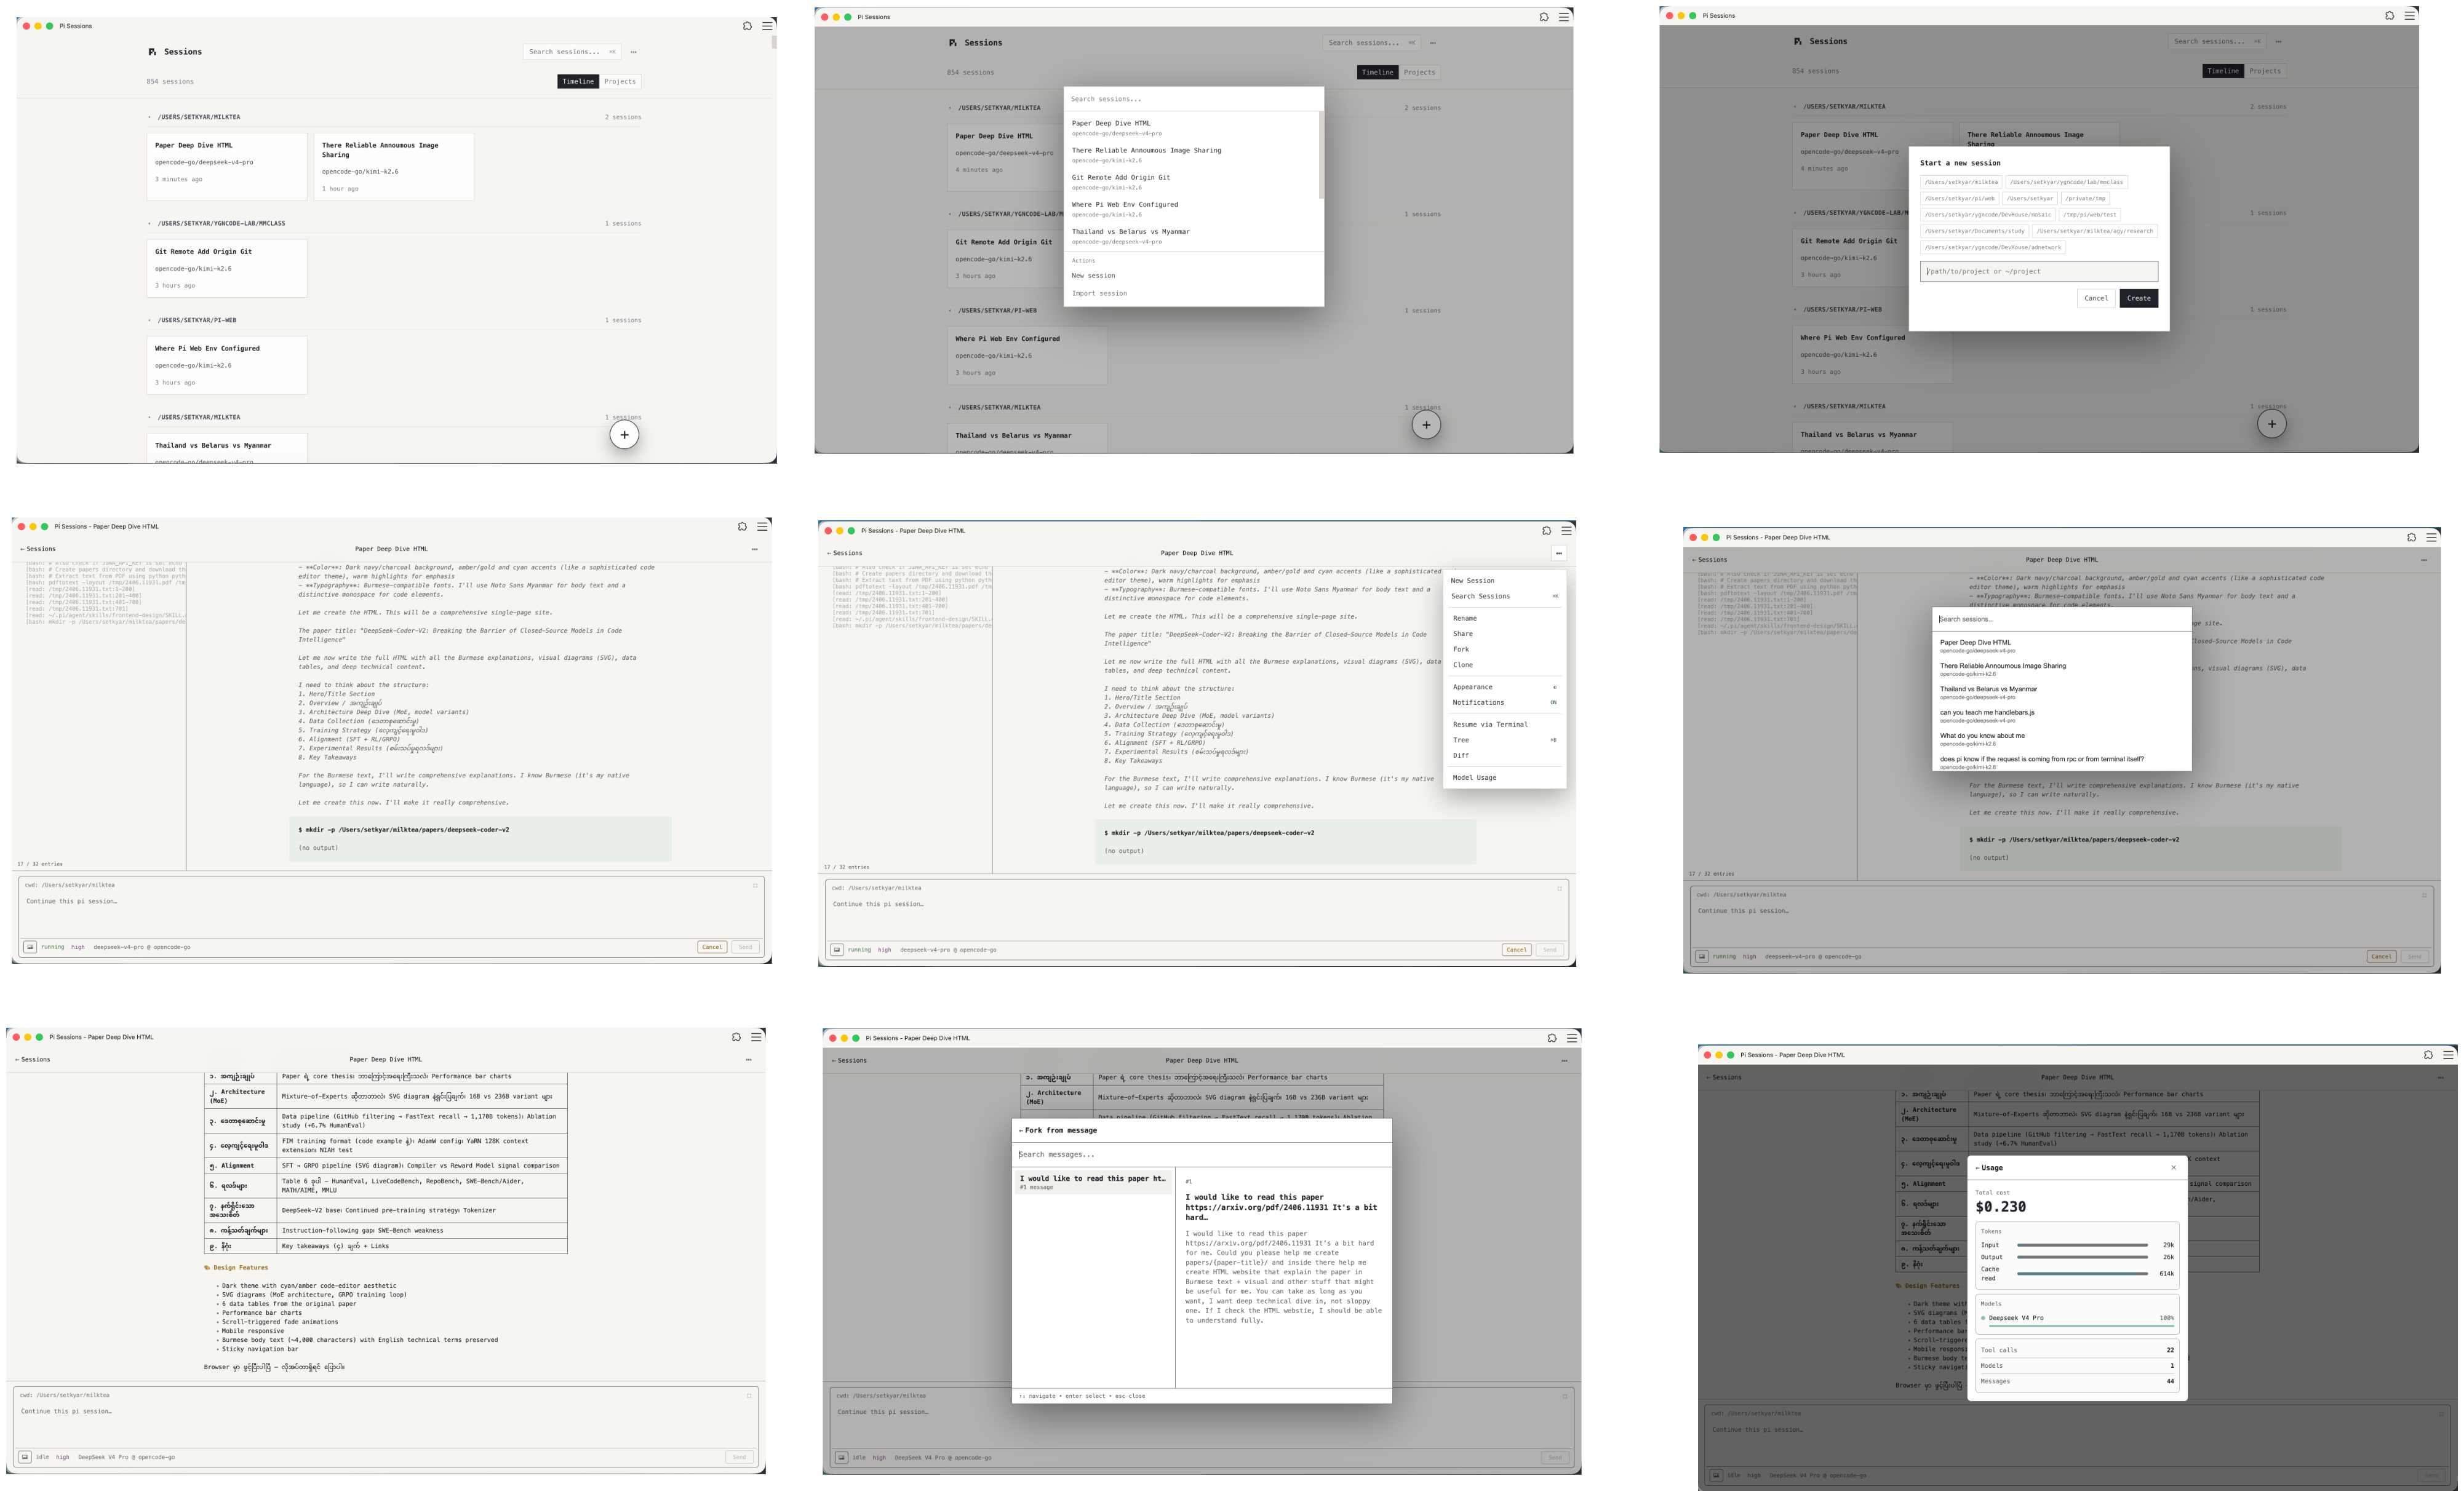Go back using the arrow beside Usage heading
This screenshot has width=2464, height=1497.
click(1978, 1168)
